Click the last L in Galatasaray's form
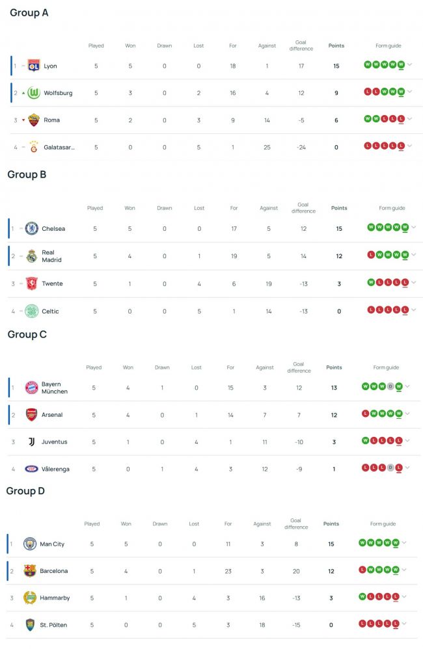Screen dimensions: 423x649 pos(400,146)
